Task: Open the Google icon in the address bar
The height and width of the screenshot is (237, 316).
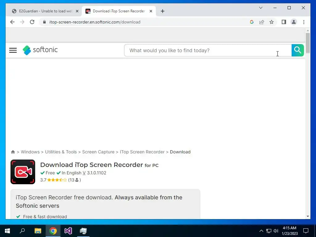Action: [252, 22]
